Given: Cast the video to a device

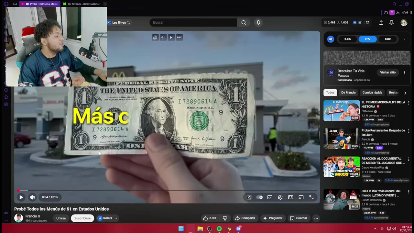Looking at the screenshot, I should pyautogui.click(x=301, y=197).
